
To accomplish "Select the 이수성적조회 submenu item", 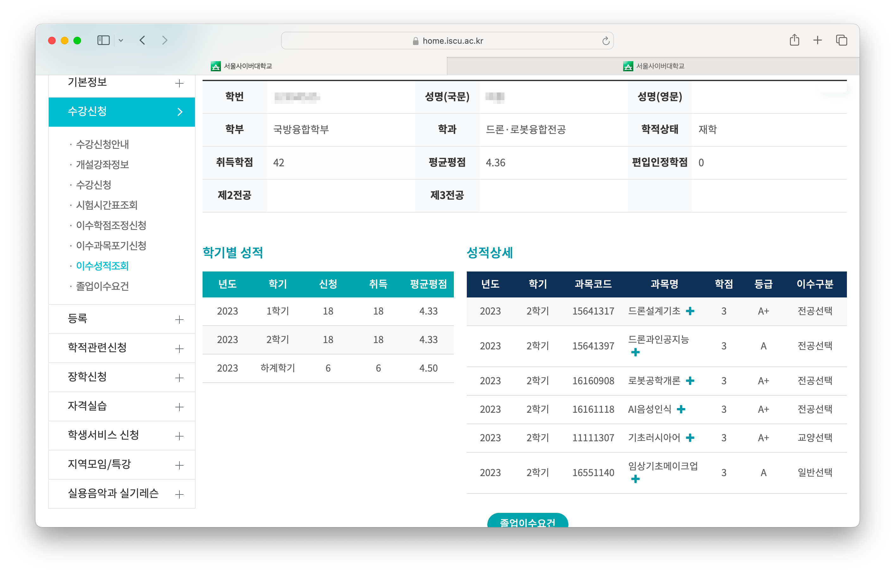I will click(103, 266).
